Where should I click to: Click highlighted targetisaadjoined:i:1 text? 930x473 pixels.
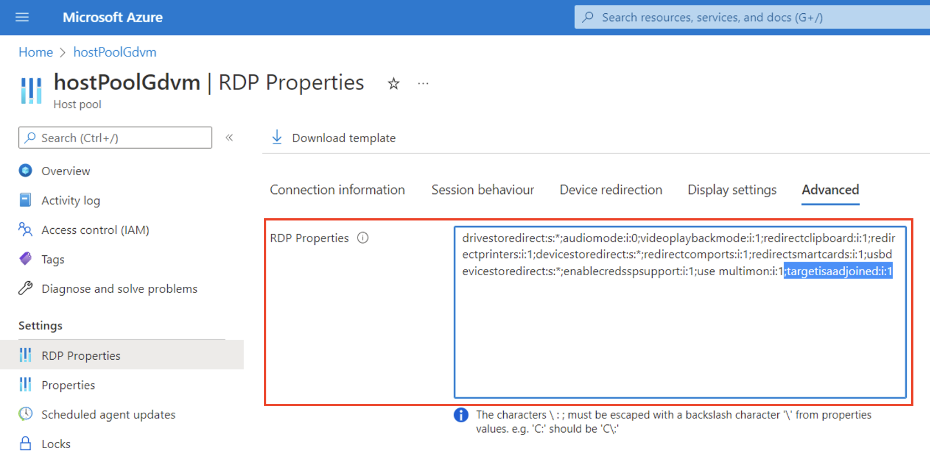tap(838, 271)
